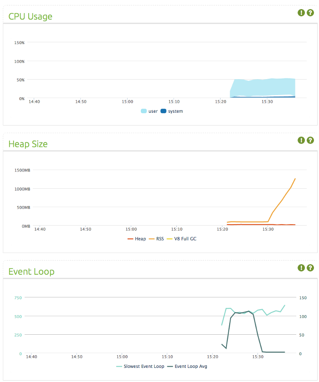Open help icon for CPU Usage panel

[x=310, y=13]
